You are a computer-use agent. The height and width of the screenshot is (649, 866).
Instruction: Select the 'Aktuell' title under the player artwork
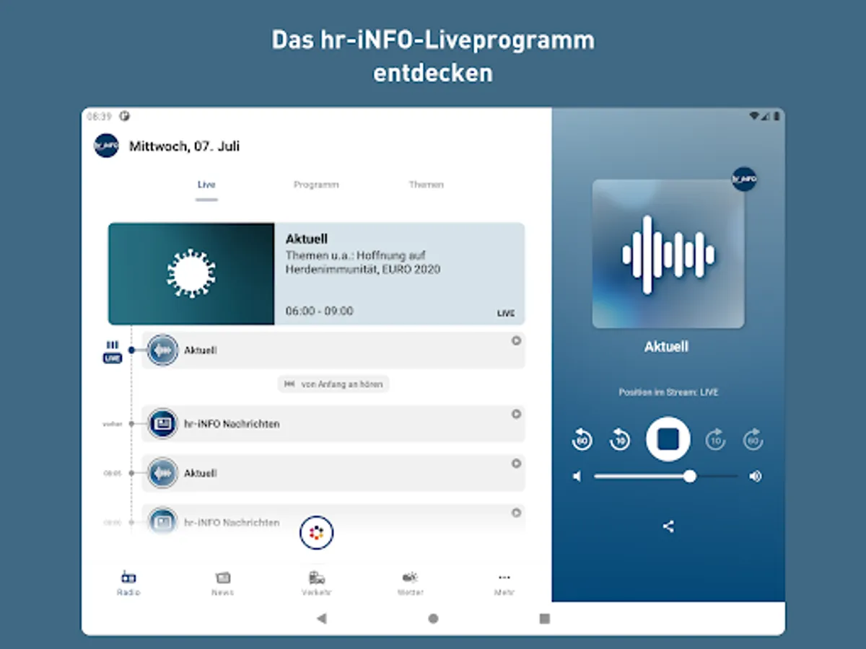tap(666, 347)
